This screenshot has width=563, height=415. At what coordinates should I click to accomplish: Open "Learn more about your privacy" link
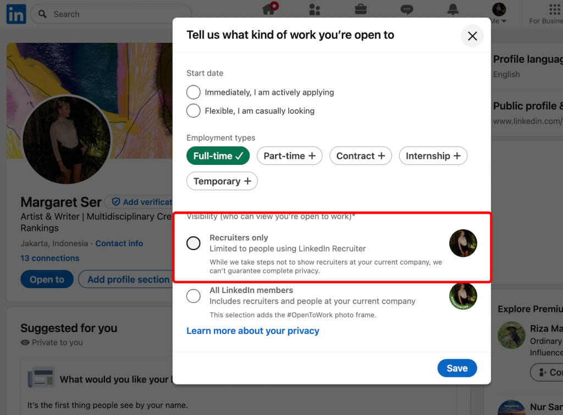click(253, 331)
